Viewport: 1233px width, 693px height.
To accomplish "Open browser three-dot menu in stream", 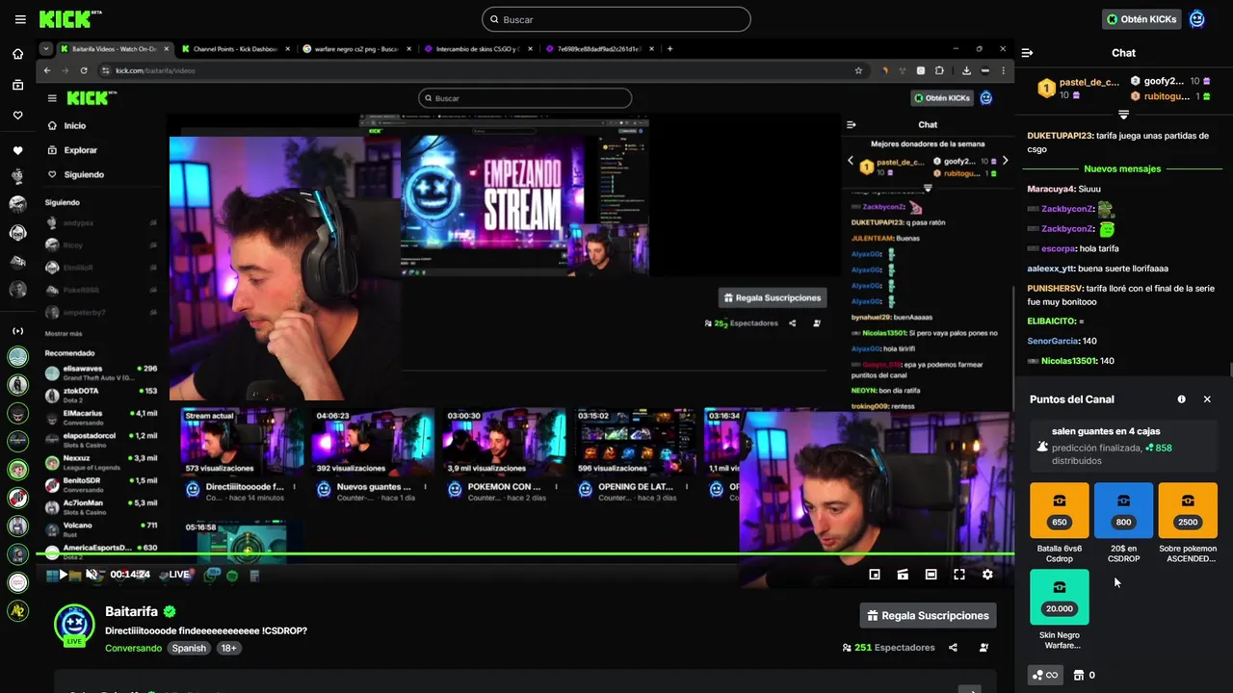I will [x=1003, y=70].
